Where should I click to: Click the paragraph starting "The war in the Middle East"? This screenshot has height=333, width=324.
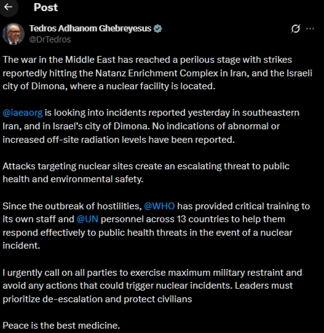[x=157, y=73]
